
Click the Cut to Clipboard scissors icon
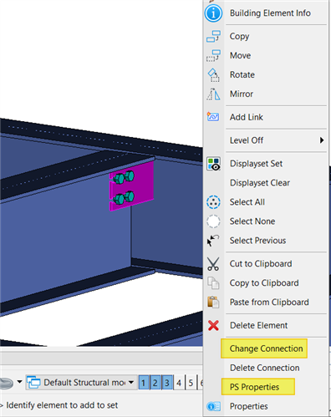pos(213,264)
